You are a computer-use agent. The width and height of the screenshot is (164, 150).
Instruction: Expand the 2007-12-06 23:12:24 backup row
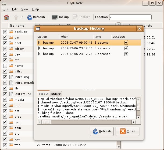coord(39,54)
